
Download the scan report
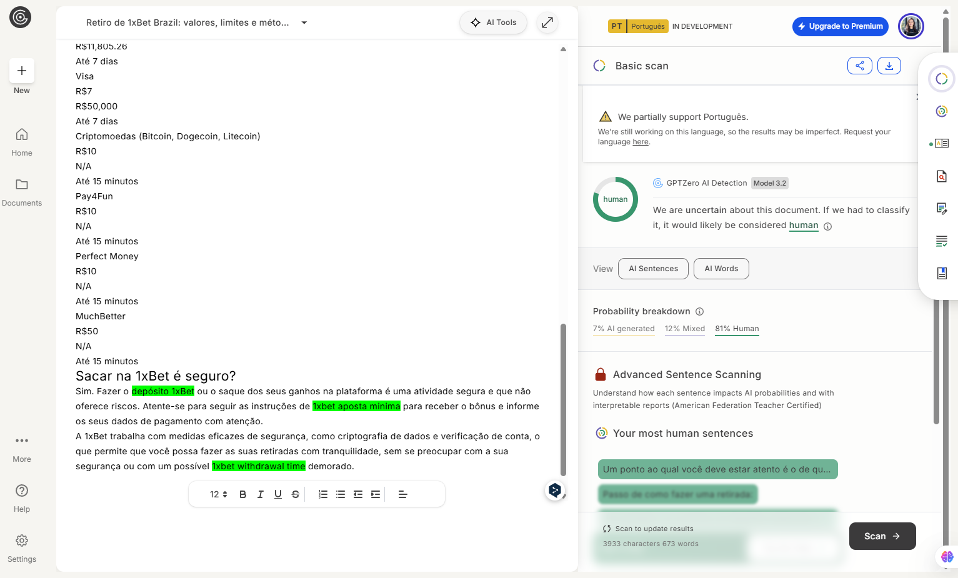[889, 66]
